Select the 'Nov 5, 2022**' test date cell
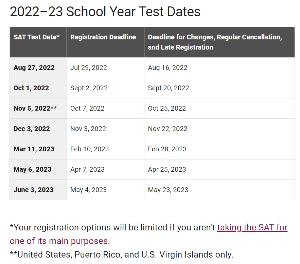The height and width of the screenshot is (264, 300). 38,108
